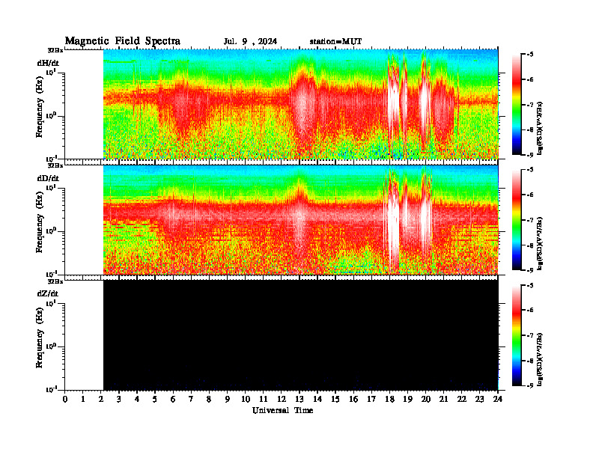The width and height of the screenshot is (593, 458).
Task: Click the 10¹ frequency tick of dH/dt panel
Action: pos(51,72)
